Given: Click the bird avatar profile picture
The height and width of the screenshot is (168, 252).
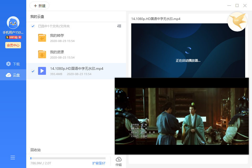Looking at the screenshot, I should pyautogui.click(x=13, y=23).
